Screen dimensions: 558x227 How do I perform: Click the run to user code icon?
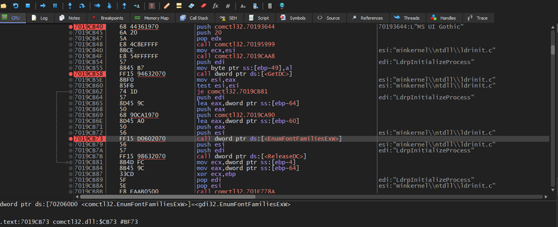tap(136, 6)
